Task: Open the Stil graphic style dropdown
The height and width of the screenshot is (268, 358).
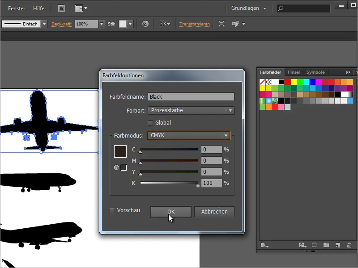Action: (130, 24)
